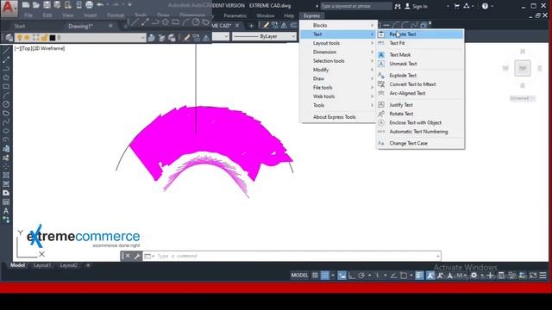Switch to the Layout1 tab
This screenshot has height=310, width=552.
click(42, 265)
